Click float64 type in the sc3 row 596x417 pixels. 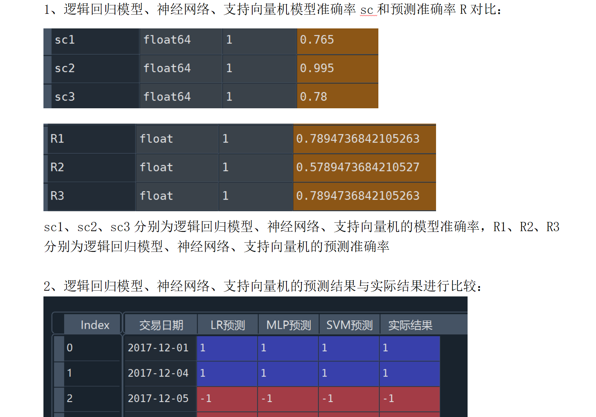pyautogui.click(x=181, y=96)
